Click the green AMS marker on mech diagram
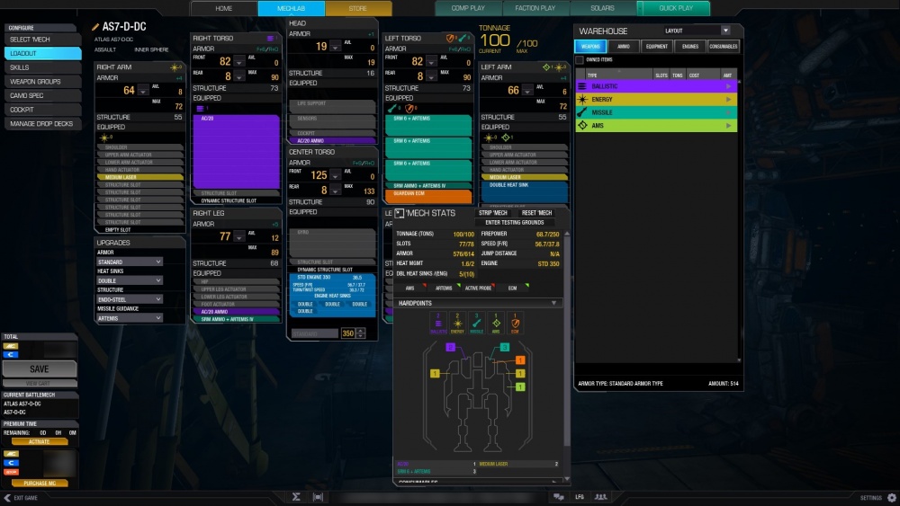Screen dimensions: 900x506 [x=520, y=386]
